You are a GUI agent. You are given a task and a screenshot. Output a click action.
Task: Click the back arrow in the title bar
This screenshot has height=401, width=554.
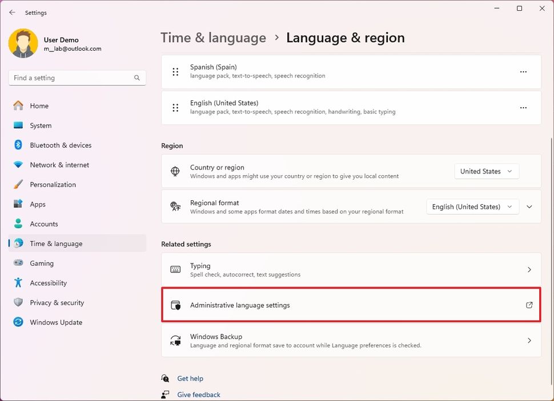pyautogui.click(x=12, y=12)
